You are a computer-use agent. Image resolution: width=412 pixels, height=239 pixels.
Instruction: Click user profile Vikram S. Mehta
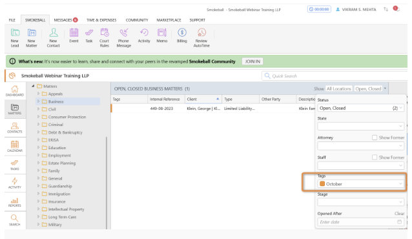pos(356,10)
